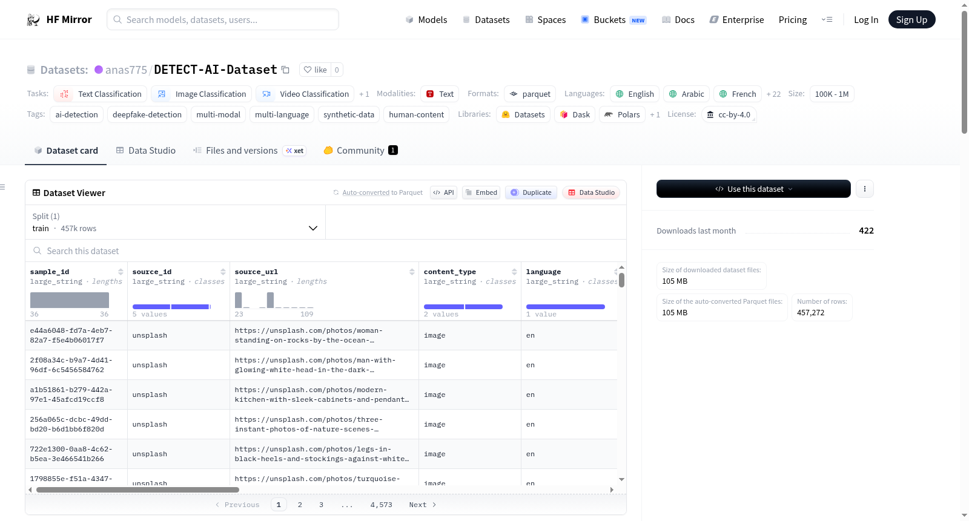The height and width of the screenshot is (521, 969).
Task: Click the anas775 user avatar
Action: click(99, 70)
